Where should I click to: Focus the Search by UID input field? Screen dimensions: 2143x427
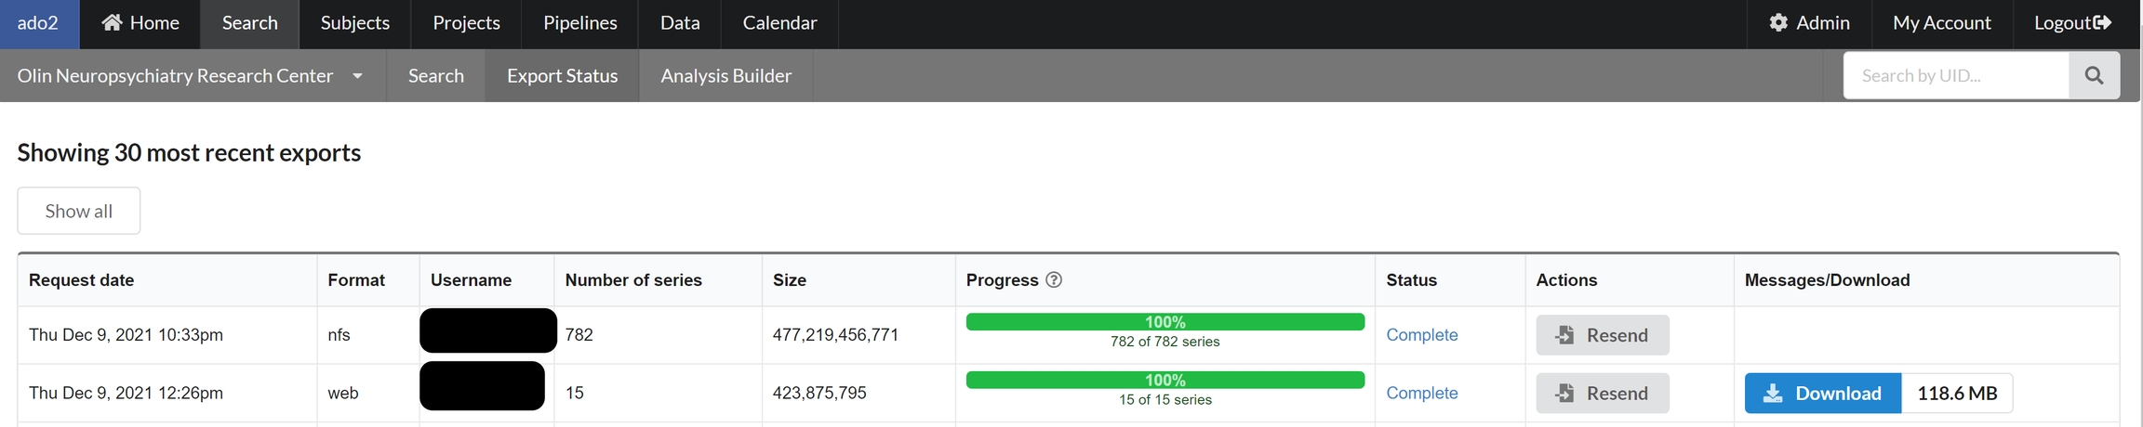pos(1955,75)
